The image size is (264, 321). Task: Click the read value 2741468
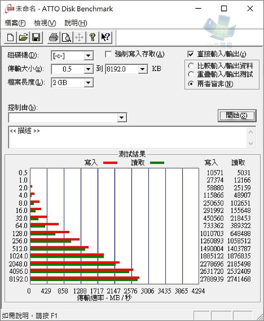(x=239, y=279)
